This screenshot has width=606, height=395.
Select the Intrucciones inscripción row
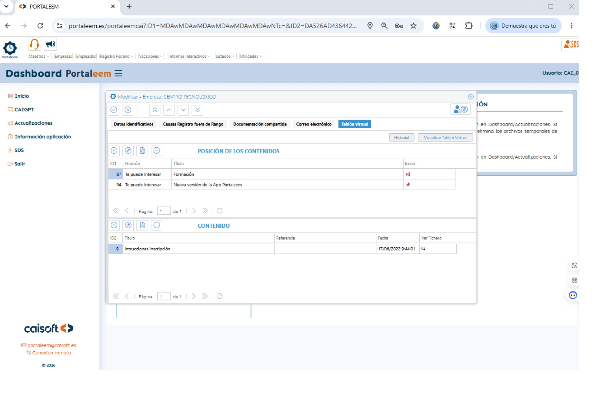point(282,249)
